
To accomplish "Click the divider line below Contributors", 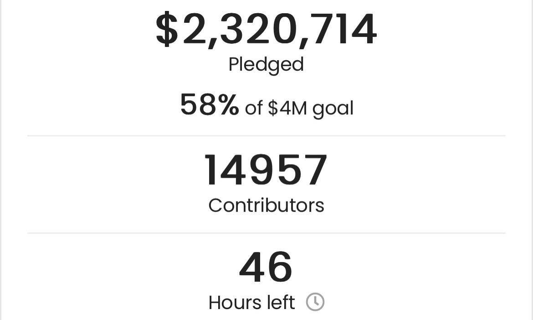I will 266,233.
